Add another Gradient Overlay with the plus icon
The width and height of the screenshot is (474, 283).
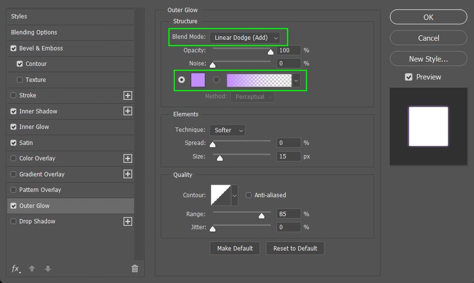127,174
